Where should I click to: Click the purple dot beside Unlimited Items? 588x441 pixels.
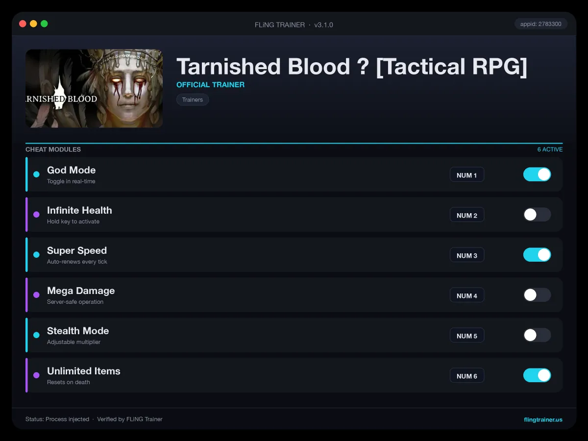36,375
